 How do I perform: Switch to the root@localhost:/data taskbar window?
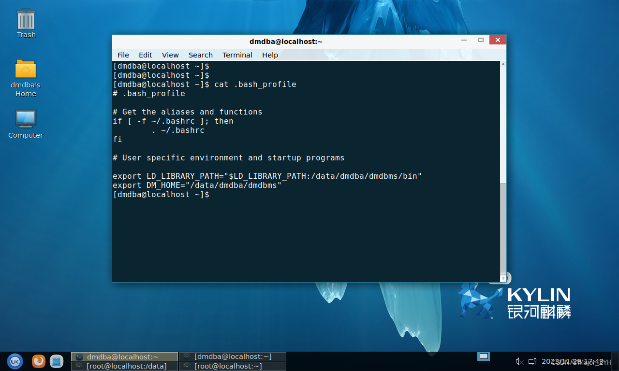125,366
